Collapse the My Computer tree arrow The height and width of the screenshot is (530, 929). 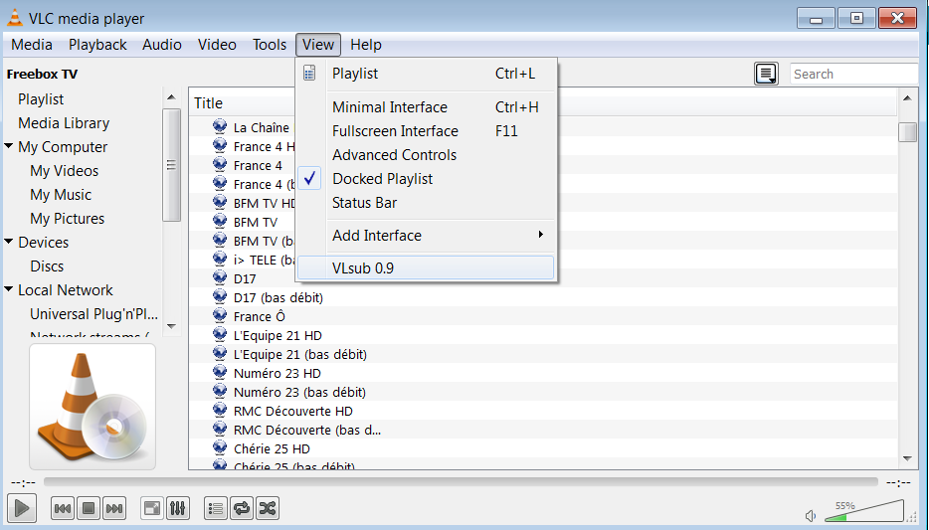9,146
